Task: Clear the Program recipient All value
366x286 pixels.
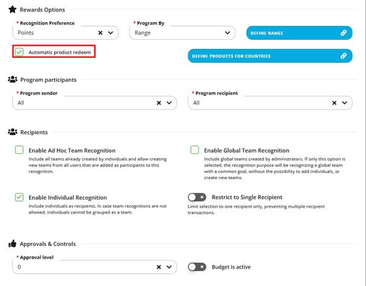Action: [334, 103]
